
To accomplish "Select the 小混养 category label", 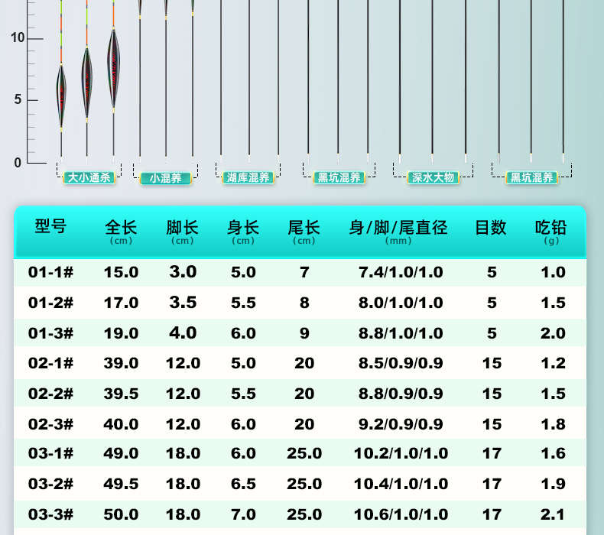I will pyautogui.click(x=165, y=178).
